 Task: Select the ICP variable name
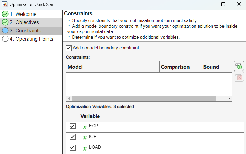(93, 137)
